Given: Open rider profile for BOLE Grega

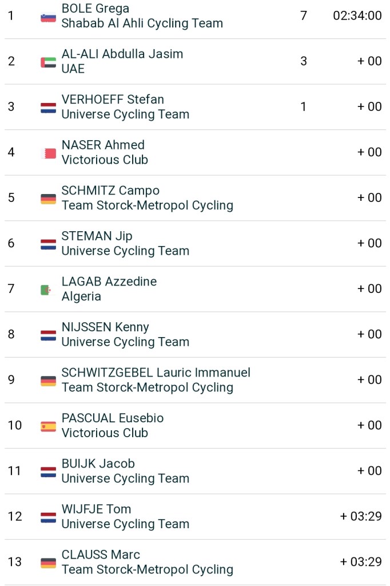Looking at the screenshot, I should [x=95, y=9].
